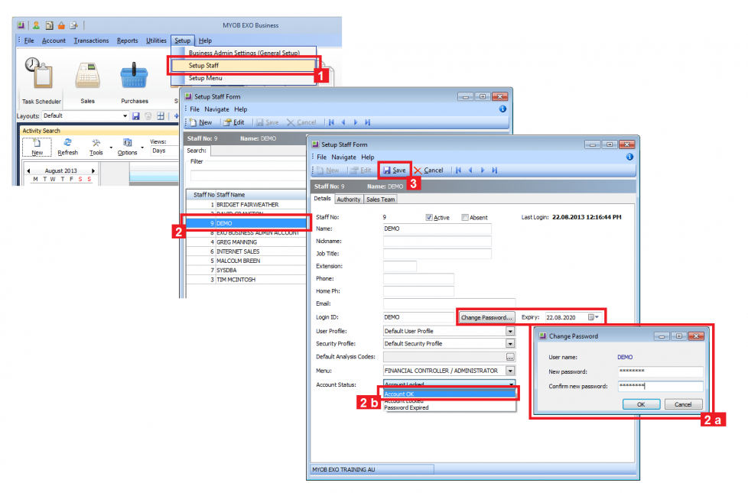Click Save in the front Setup Staff Form
Image resolution: width=748 pixels, height=493 pixels.
click(395, 170)
